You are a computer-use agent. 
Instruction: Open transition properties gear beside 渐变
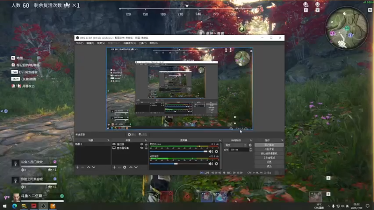coord(250,145)
